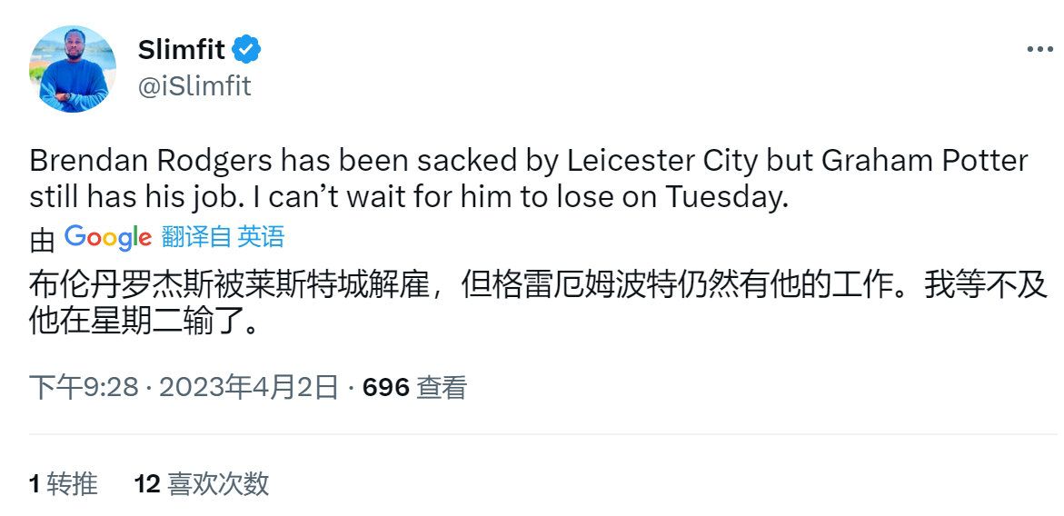
Task: Click the 下午9:28 timestamp
Action: tap(83, 388)
